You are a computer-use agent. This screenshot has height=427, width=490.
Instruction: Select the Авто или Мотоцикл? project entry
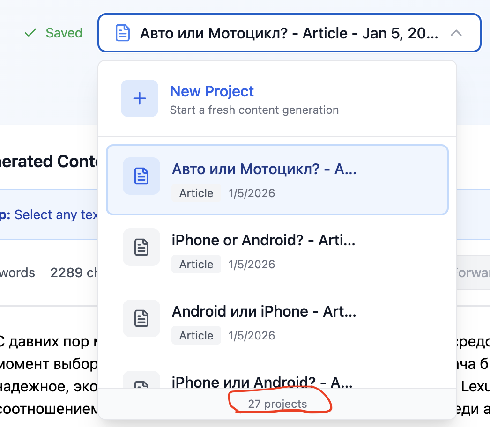tap(276, 180)
